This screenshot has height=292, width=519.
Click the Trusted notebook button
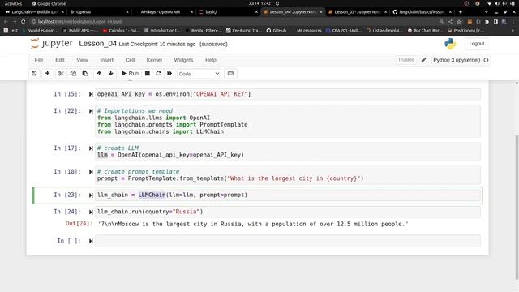(x=406, y=60)
